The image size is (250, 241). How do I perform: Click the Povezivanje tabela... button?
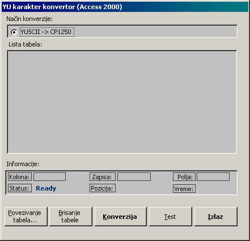pos(26,217)
